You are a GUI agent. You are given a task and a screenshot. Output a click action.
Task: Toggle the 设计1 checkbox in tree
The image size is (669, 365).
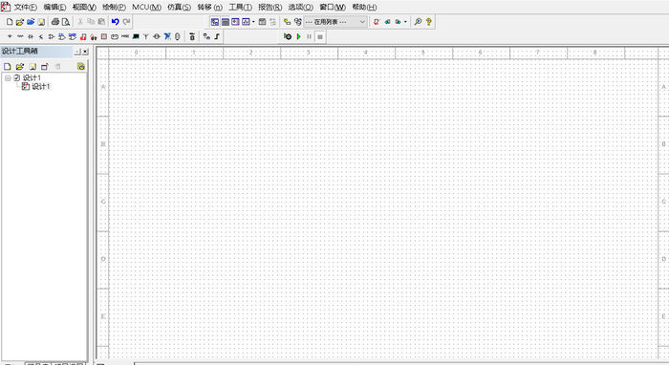(x=17, y=77)
